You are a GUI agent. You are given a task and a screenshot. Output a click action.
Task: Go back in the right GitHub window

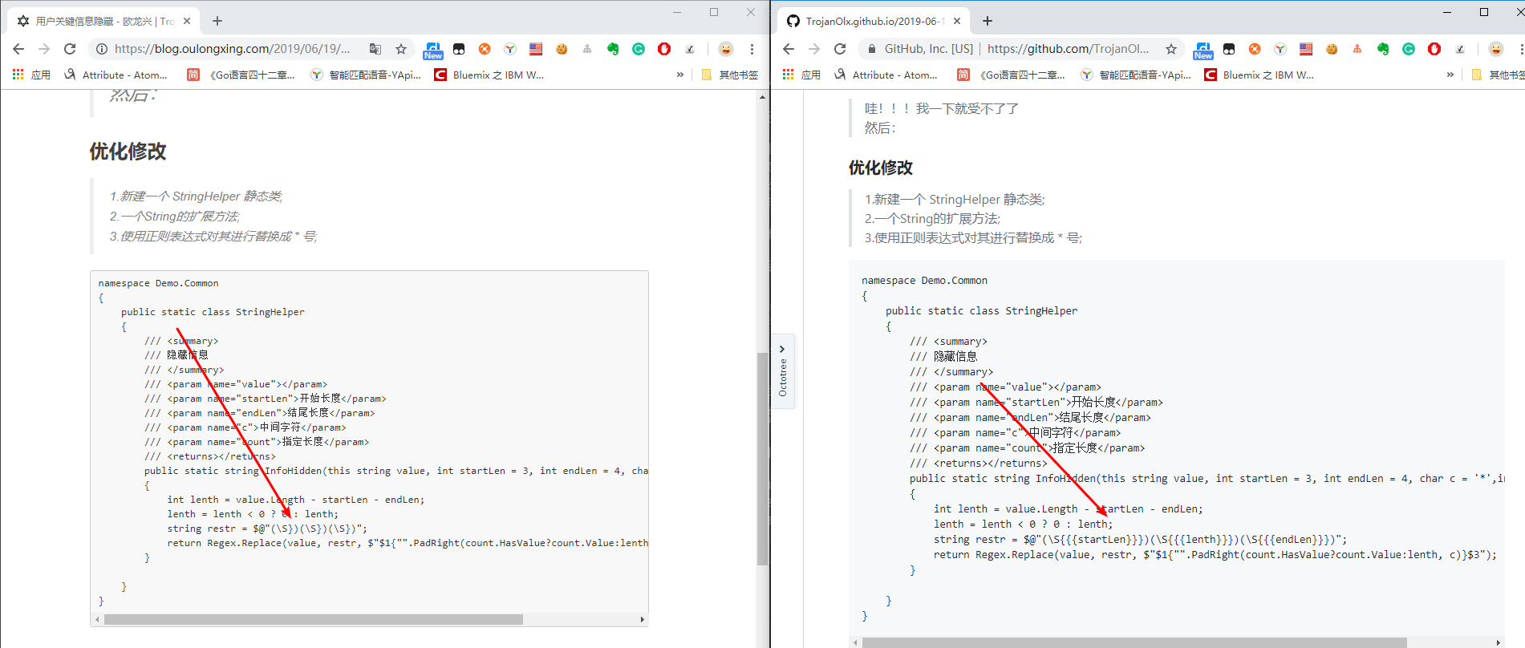[x=789, y=49]
